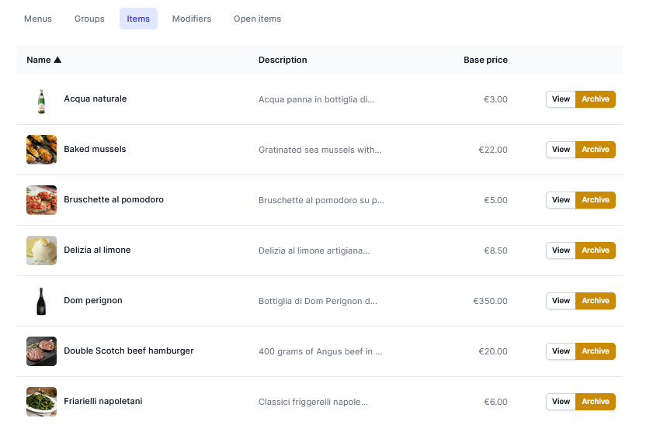Viewport: 660px width, 425px height.
Task: Select the Items tab
Action: click(138, 19)
